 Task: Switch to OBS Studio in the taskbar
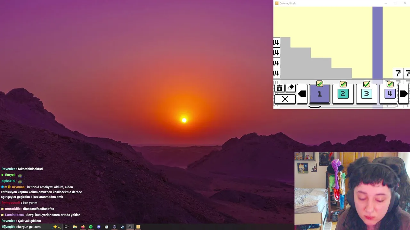click(x=130, y=227)
